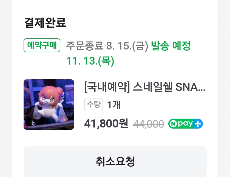Screen dimensions: 230x177
Task: Click the 스네일쉘 word in title
Action: click(x=152, y=87)
